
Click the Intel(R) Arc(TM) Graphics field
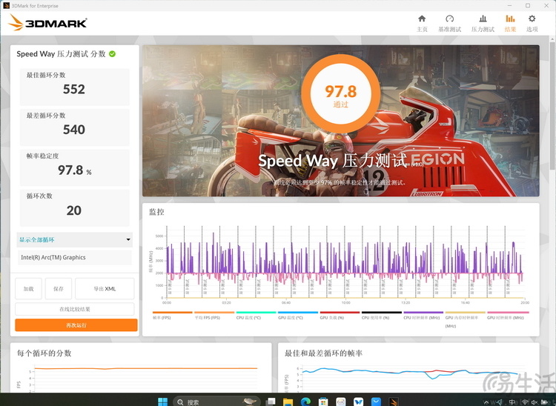pos(74,258)
